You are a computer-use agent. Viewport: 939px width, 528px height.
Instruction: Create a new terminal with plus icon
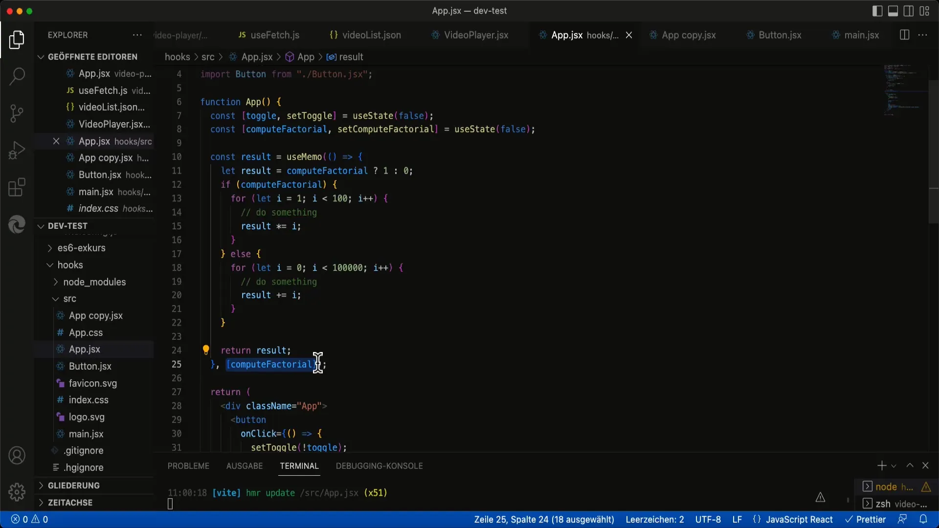pyautogui.click(x=882, y=466)
